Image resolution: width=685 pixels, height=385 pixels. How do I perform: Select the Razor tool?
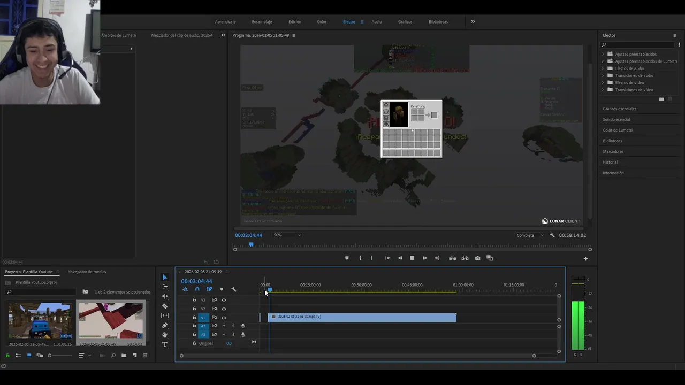165,306
